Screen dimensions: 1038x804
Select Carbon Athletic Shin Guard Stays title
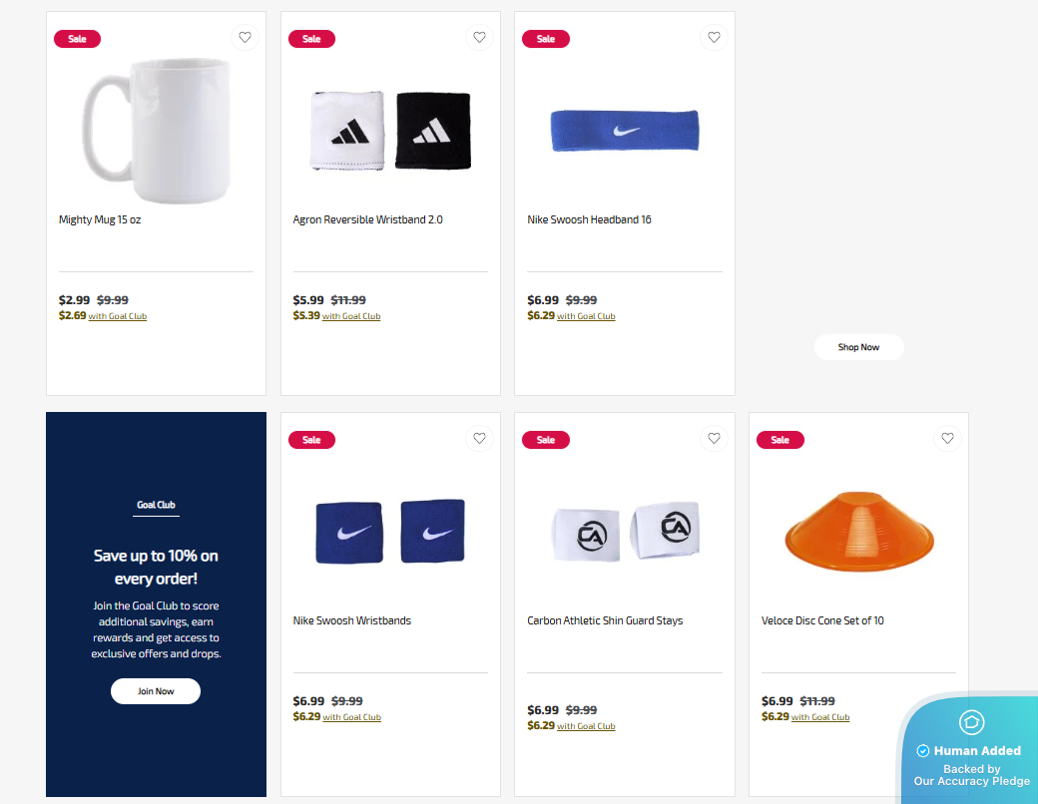click(x=605, y=620)
